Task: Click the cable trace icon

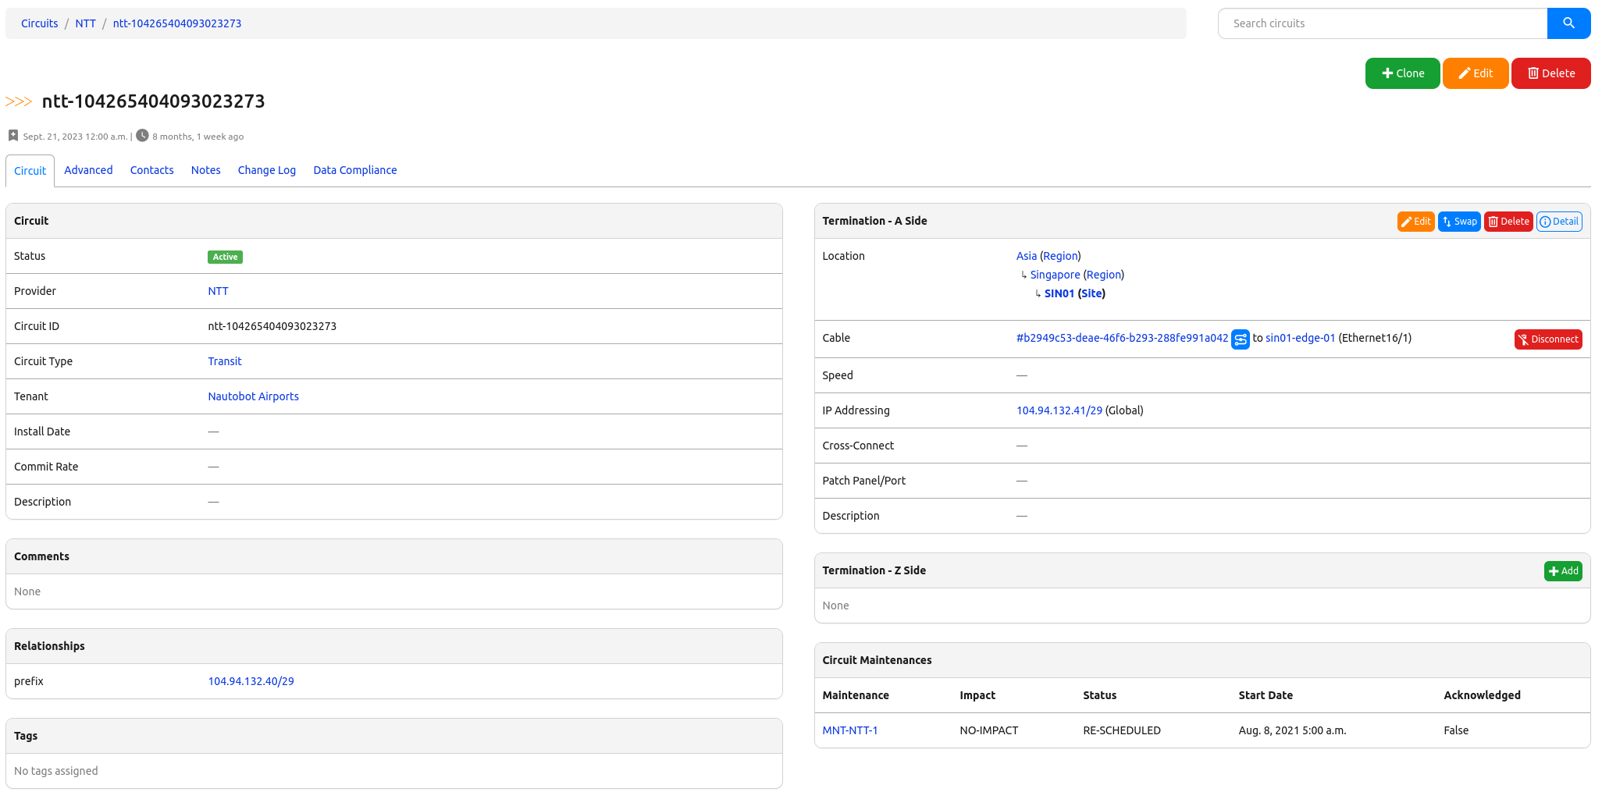Action: (1240, 339)
